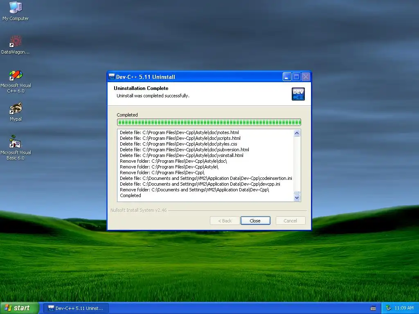Select log line deleting subversion.html
This screenshot has height=314, width=419.
185,150
